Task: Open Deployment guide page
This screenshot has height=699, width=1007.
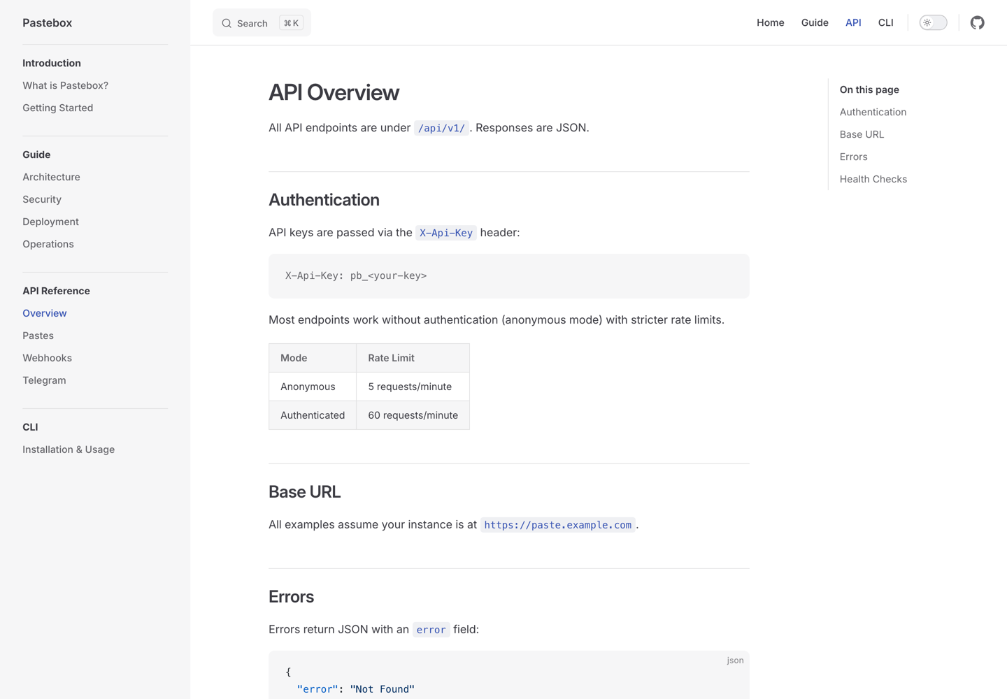Action: [50, 222]
